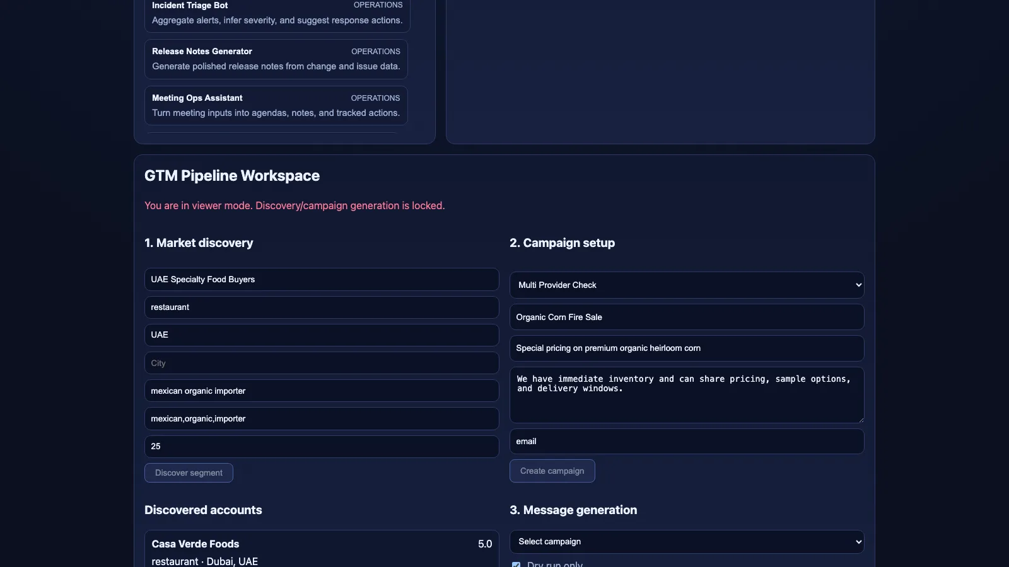Open the Meeting Ops Assistant card
1009x567 pixels.
coord(276,105)
